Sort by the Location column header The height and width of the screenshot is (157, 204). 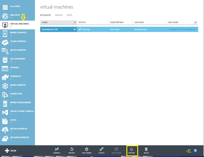click(x=149, y=22)
